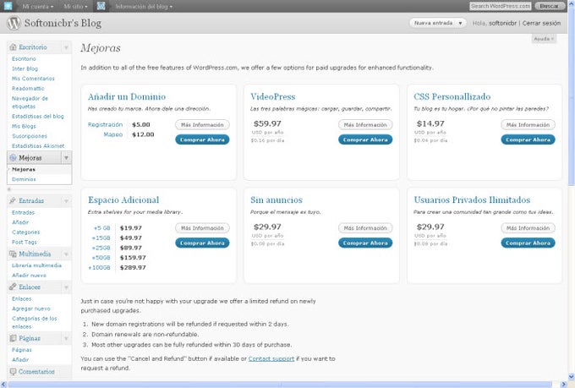This screenshot has width=575, height=388.
Task: Open the Nueva entrada dropdown arrow
Action: (x=460, y=23)
